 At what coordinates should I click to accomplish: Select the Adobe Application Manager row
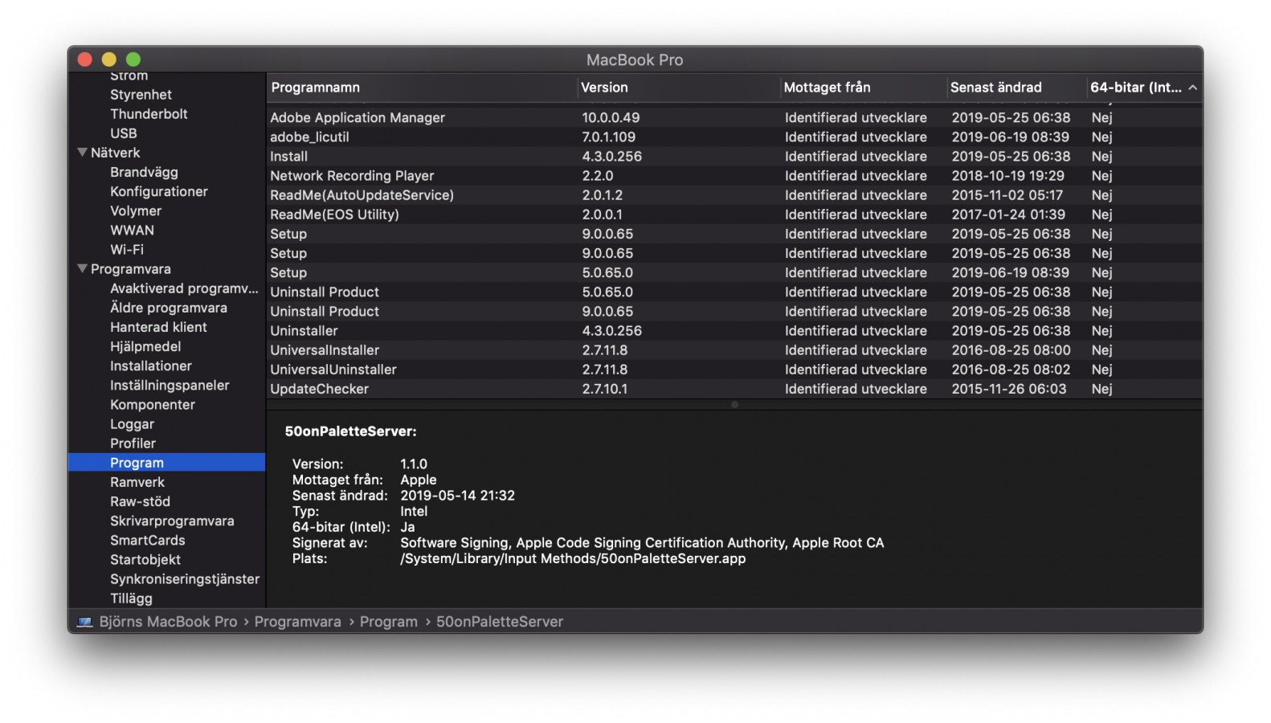[358, 117]
